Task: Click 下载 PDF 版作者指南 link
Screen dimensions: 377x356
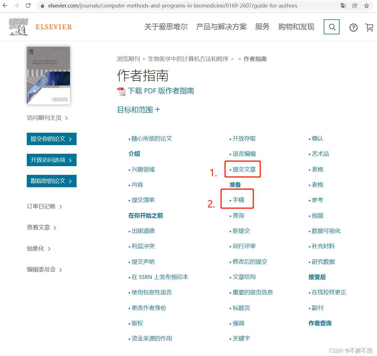Action: click(x=161, y=91)
